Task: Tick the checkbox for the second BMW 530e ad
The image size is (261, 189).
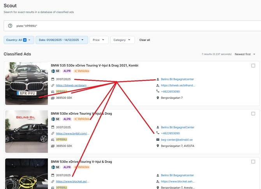Action: [253, 114]
